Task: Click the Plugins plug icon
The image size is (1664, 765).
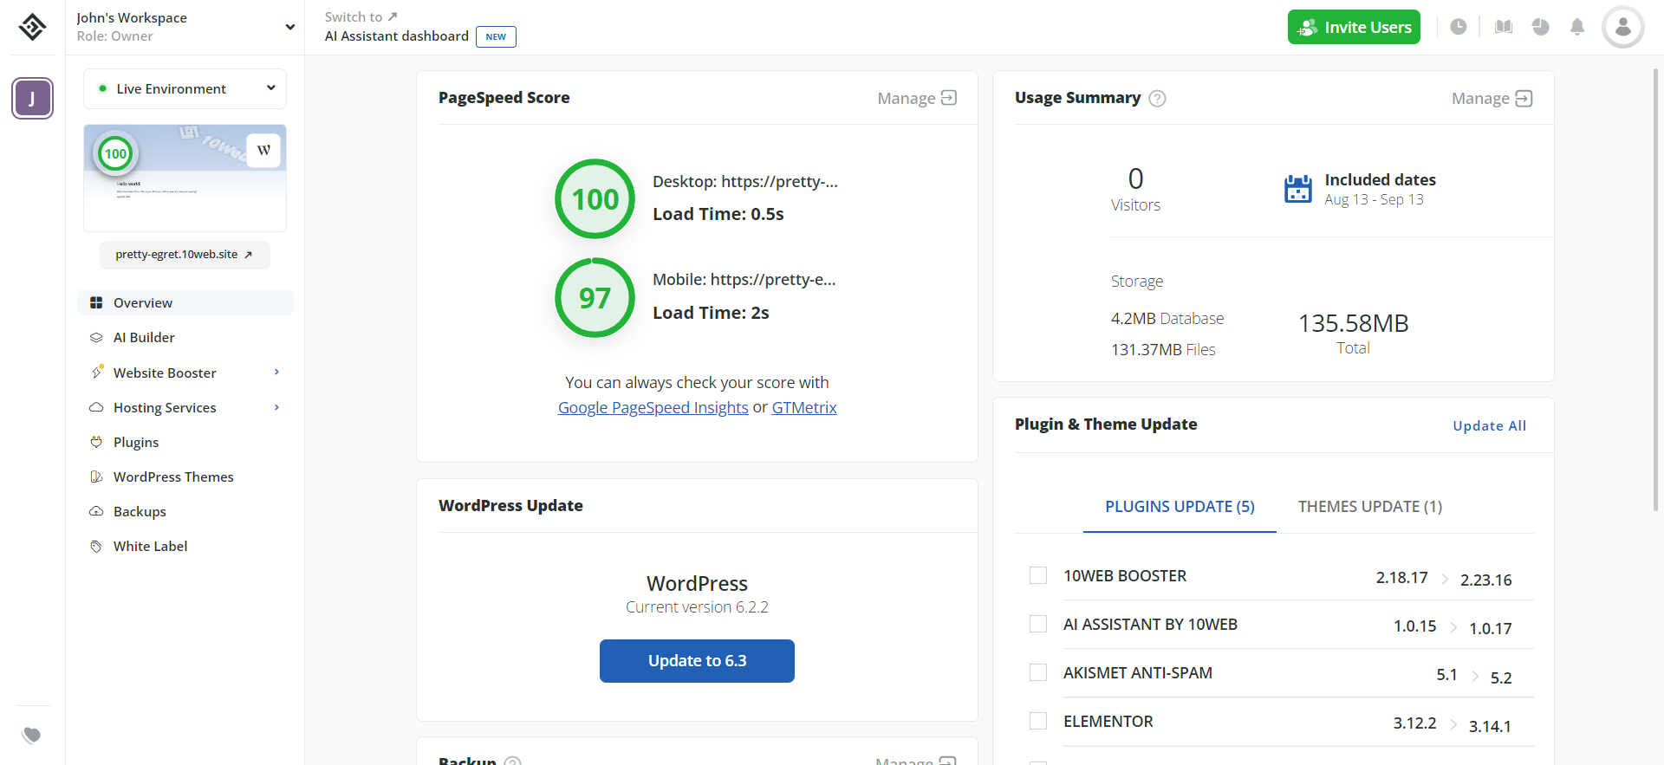Action: [96, 442]
